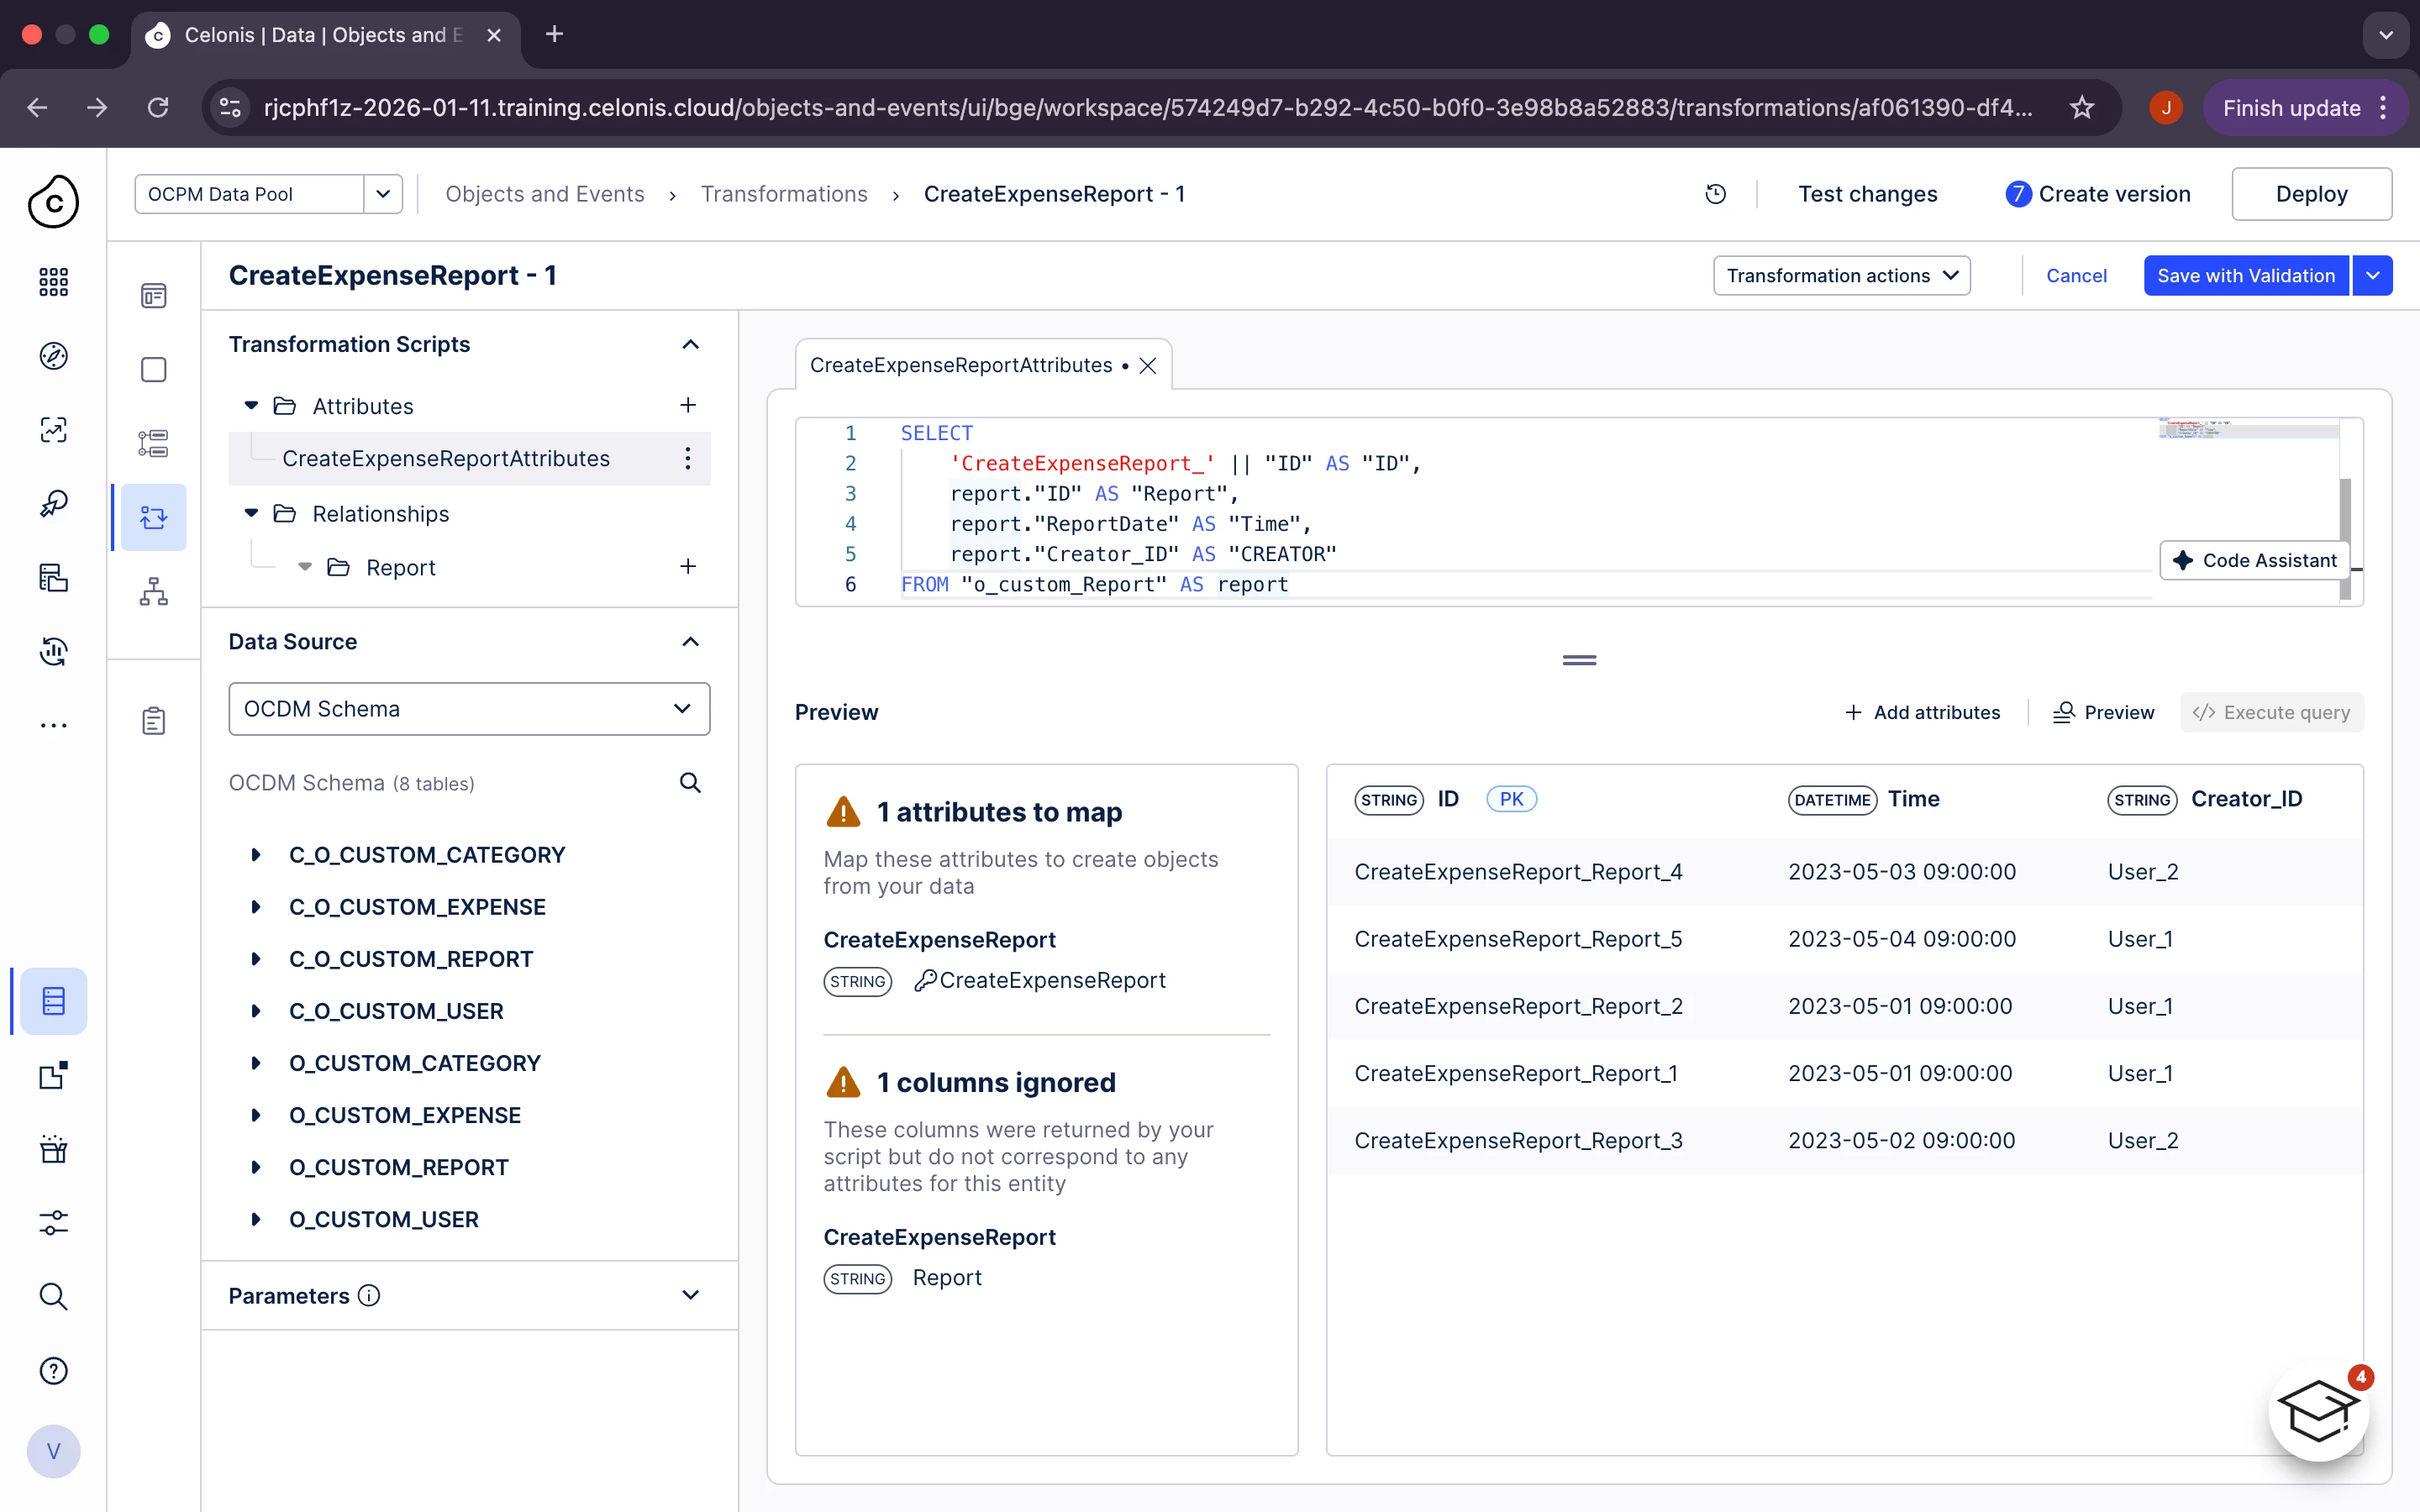Collapse the Transformation Scripts section

(x=690, y=344)
